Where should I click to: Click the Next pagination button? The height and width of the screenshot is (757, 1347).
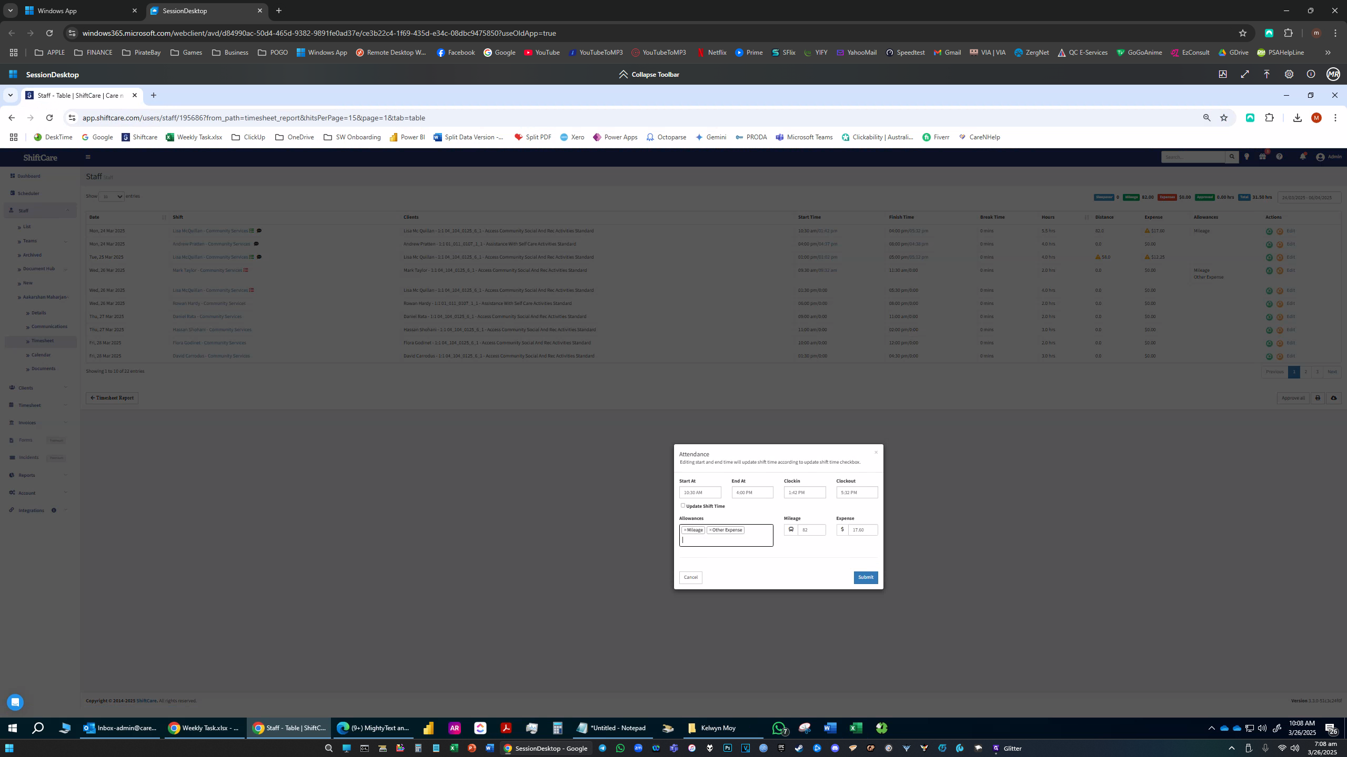point(1332,372)
